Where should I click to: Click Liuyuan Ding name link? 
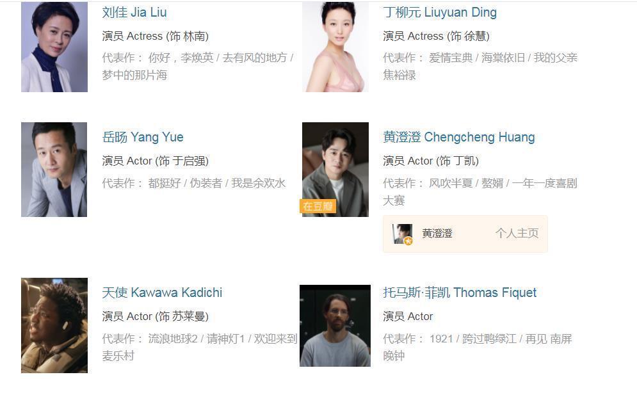point(440,12)
